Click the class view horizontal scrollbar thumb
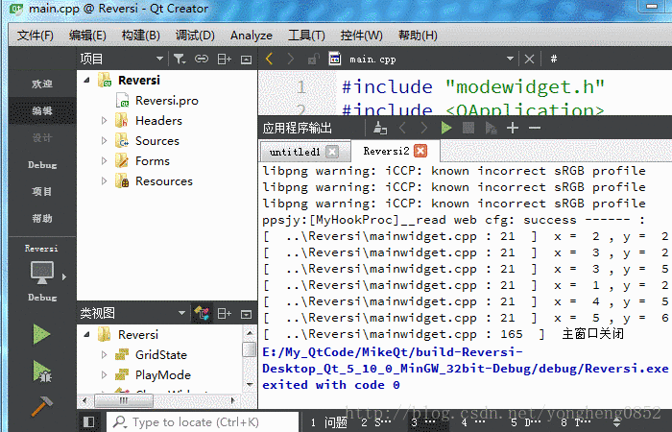The height and width of the screenshot is (432, 672). click(124, 400)
